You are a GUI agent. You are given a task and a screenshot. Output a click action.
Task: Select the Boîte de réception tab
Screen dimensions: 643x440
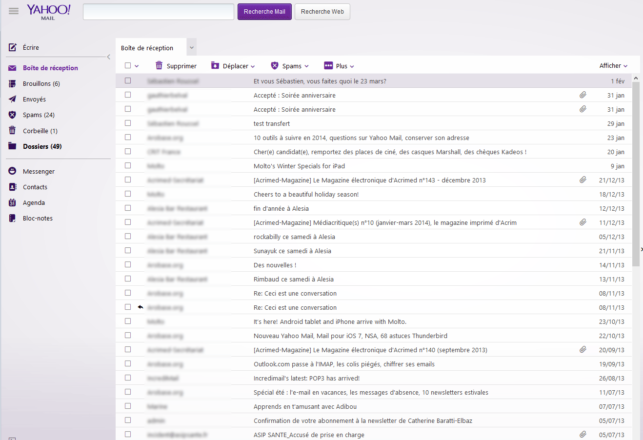[x=151, y=48]
